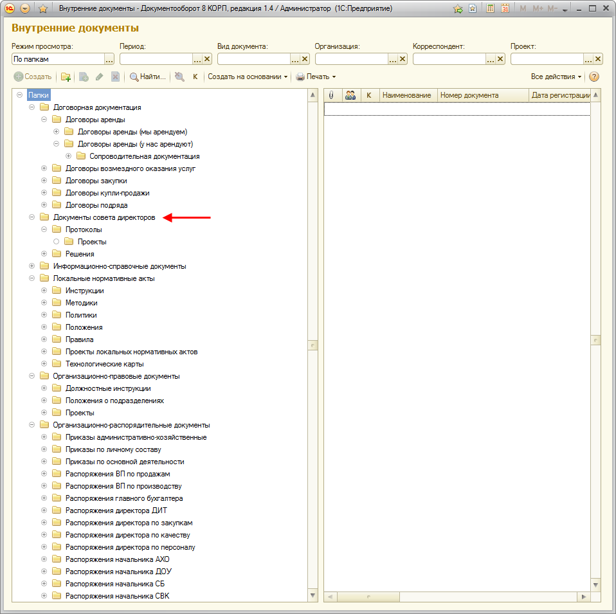Collapse the Договорная документация folder
This screenshot has height=614, width=616.
32,107
